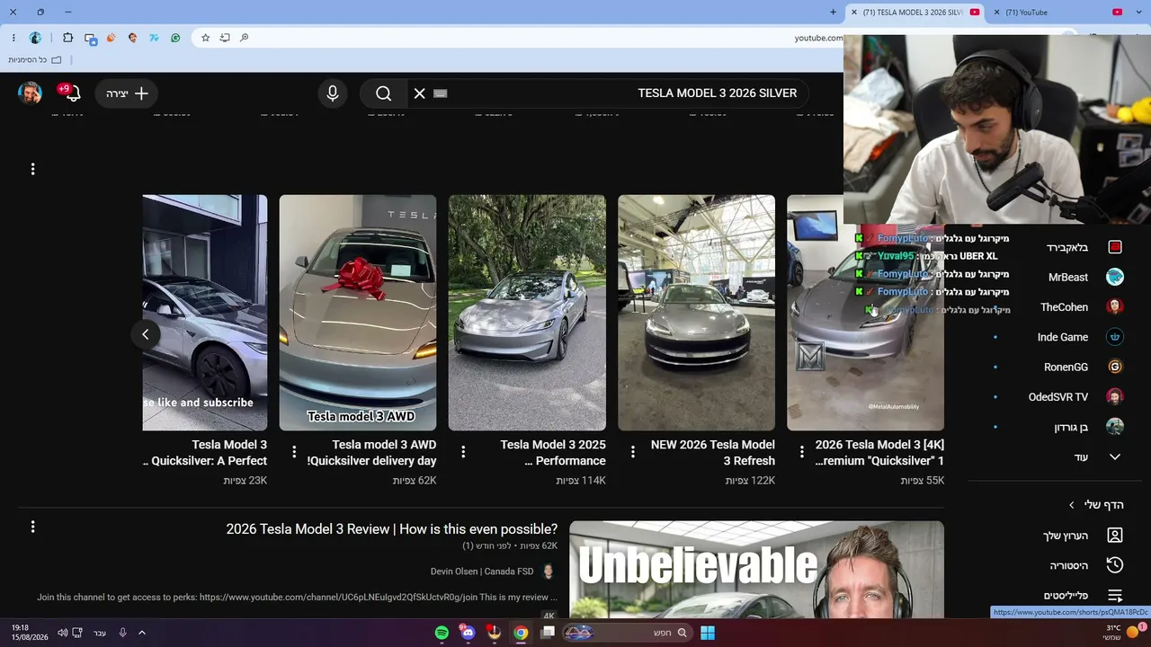Expand hidden system tray icons chevron

tap(142, 633)
